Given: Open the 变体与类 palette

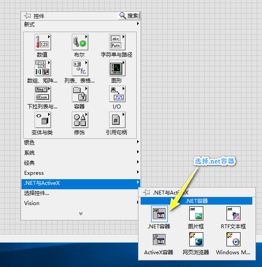Looking at the screenshot, I should 43,120.
